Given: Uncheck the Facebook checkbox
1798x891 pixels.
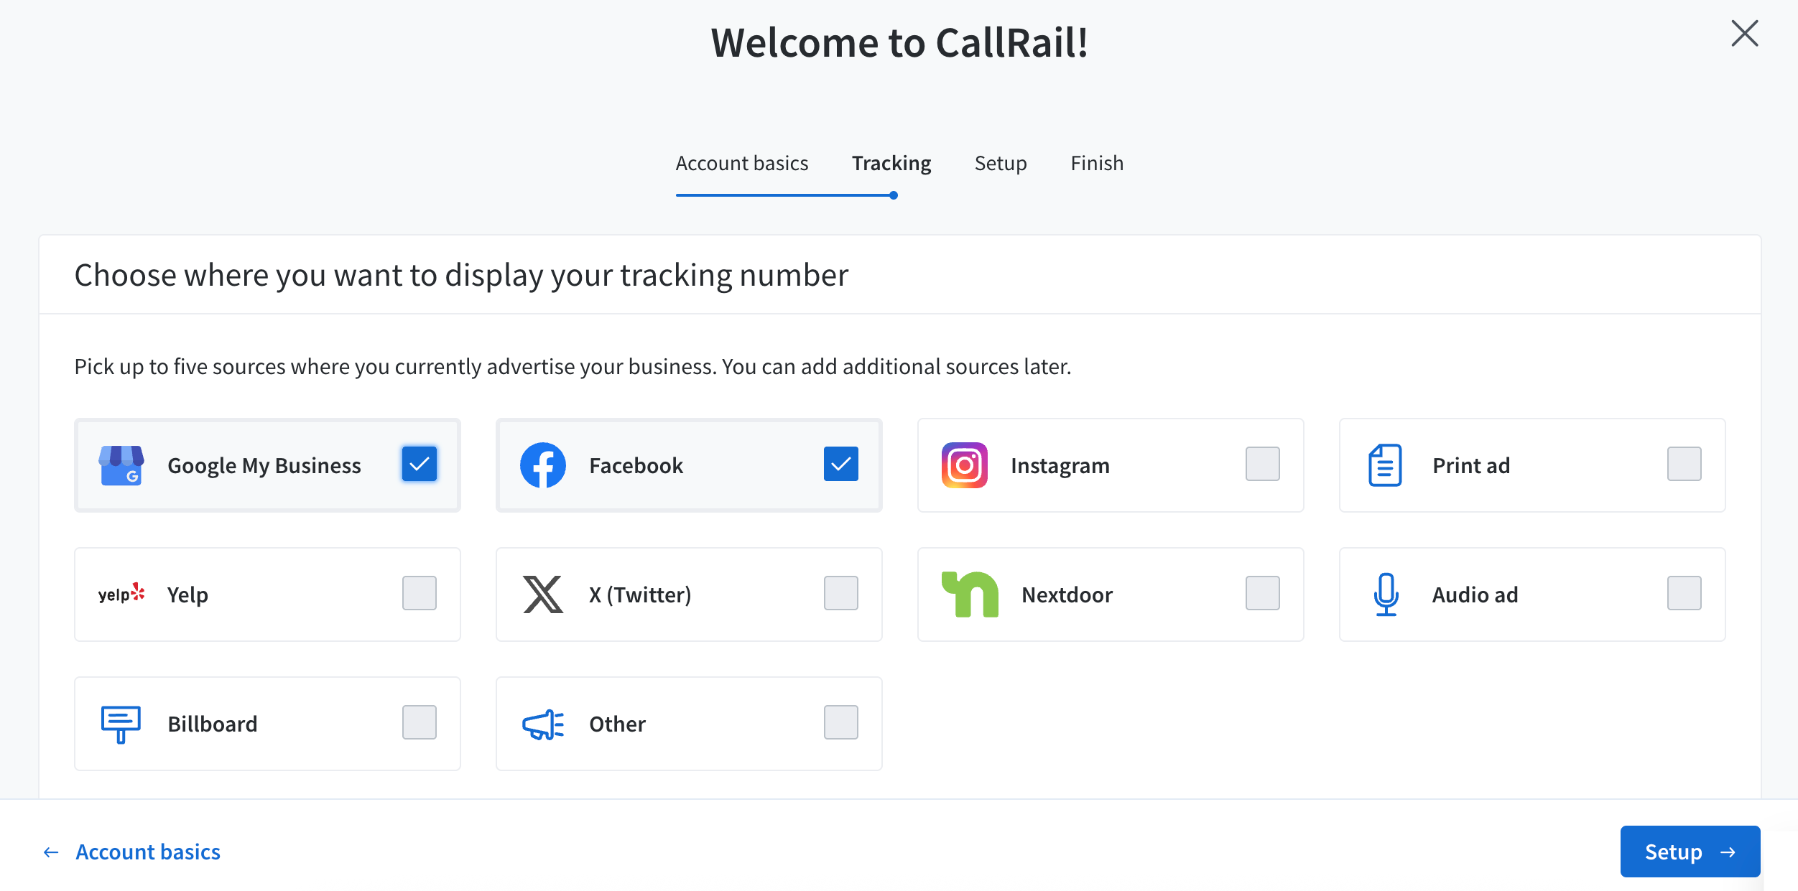Looking at the screenshot, I should point(841,465).
